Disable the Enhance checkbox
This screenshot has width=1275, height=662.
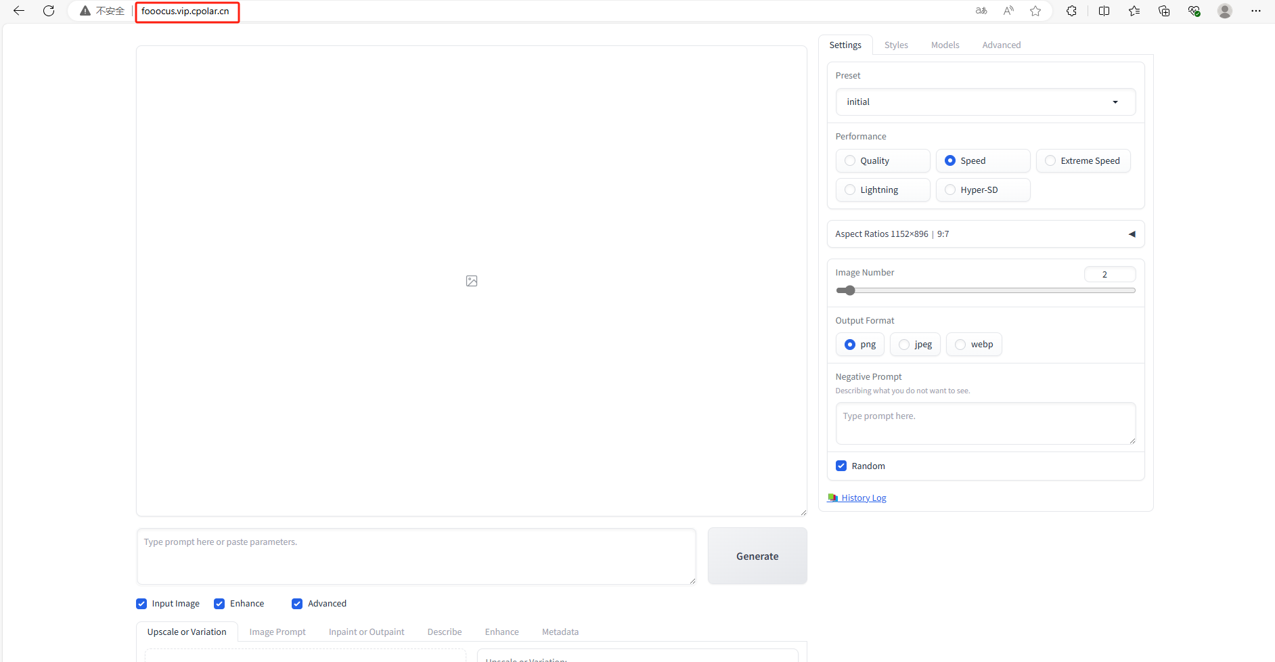click(x=219, y=604)
